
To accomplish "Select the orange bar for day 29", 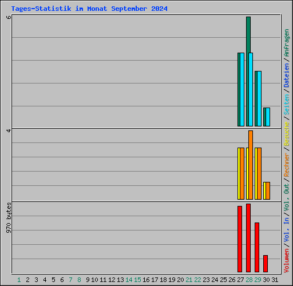I will point(259,173).
